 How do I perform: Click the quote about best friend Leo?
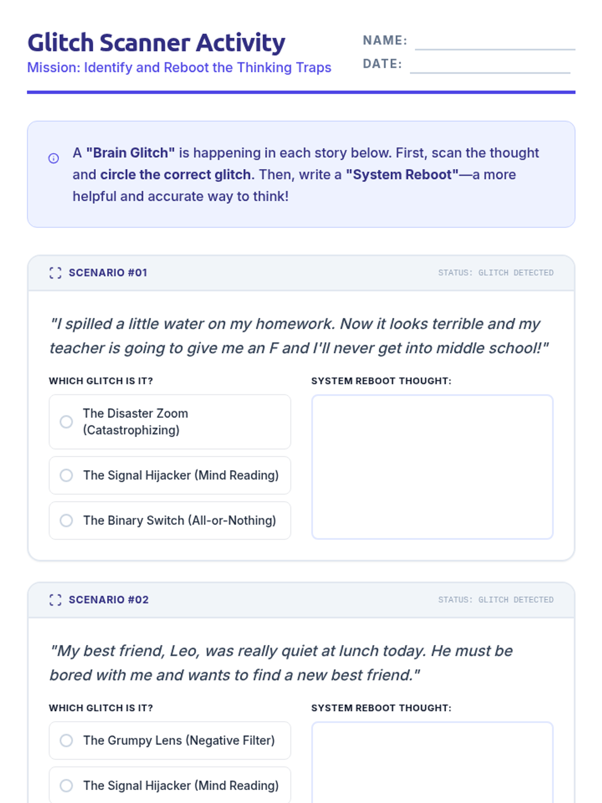[281, 662]
